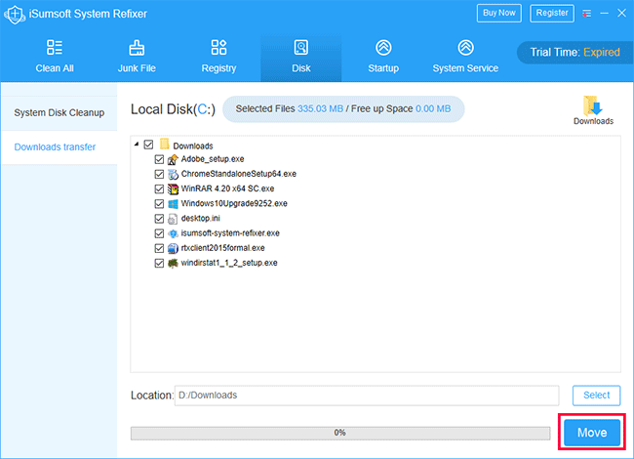The height and width of the screenshot is (459, 634).
Task: Click the Downloads tree folder icon
Action: point(164,145)
